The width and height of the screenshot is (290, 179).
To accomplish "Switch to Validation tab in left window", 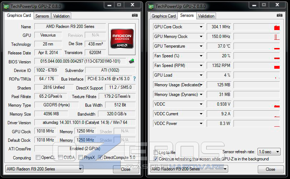I will pos(61,16).
